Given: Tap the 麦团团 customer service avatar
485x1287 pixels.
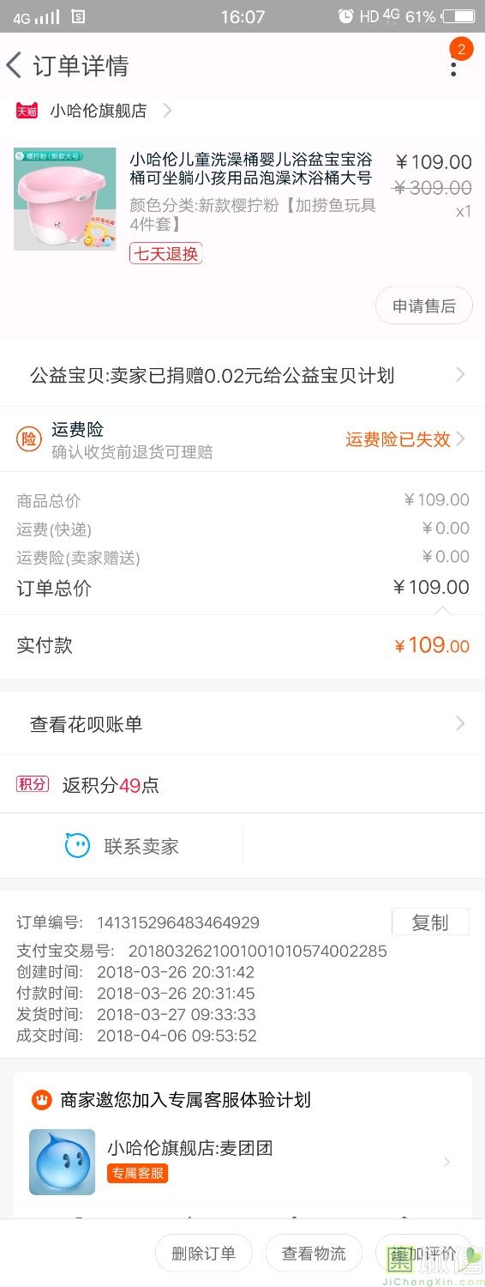Looking at the screenshot, I should [x=62, y=1162].
